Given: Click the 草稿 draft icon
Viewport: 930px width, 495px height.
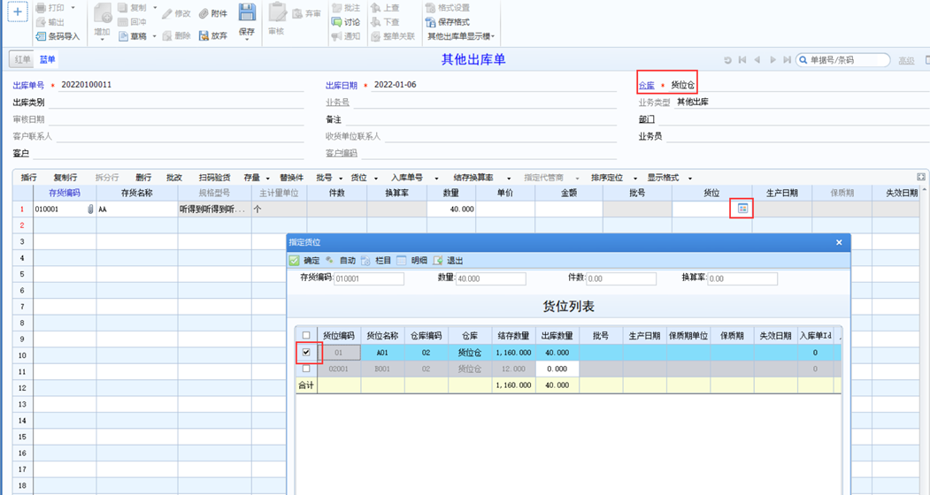Looking at the screenshot, I should (123, 36).
